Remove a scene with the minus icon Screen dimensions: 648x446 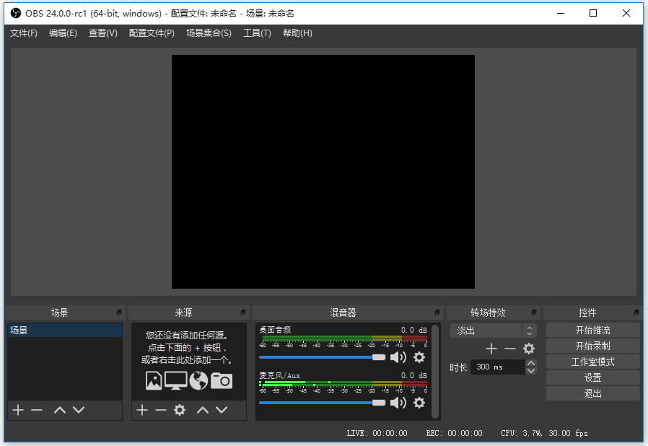[37, 410]
